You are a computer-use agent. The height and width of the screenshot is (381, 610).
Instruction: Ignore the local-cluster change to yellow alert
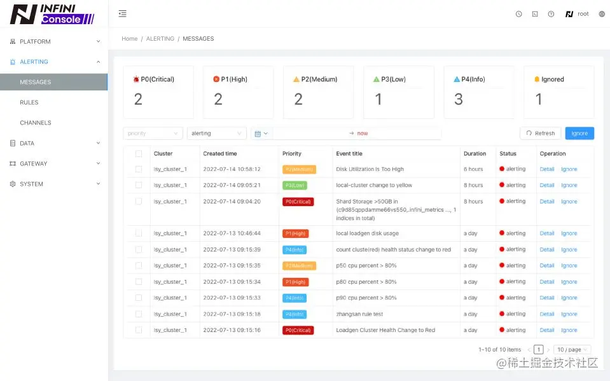[x=569, y=185]
